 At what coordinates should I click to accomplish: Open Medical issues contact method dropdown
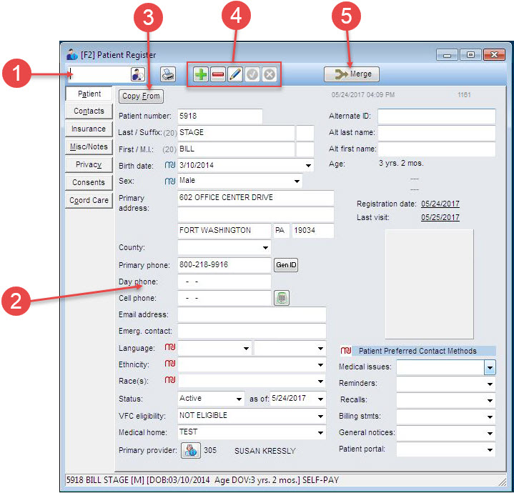[490, 367]
